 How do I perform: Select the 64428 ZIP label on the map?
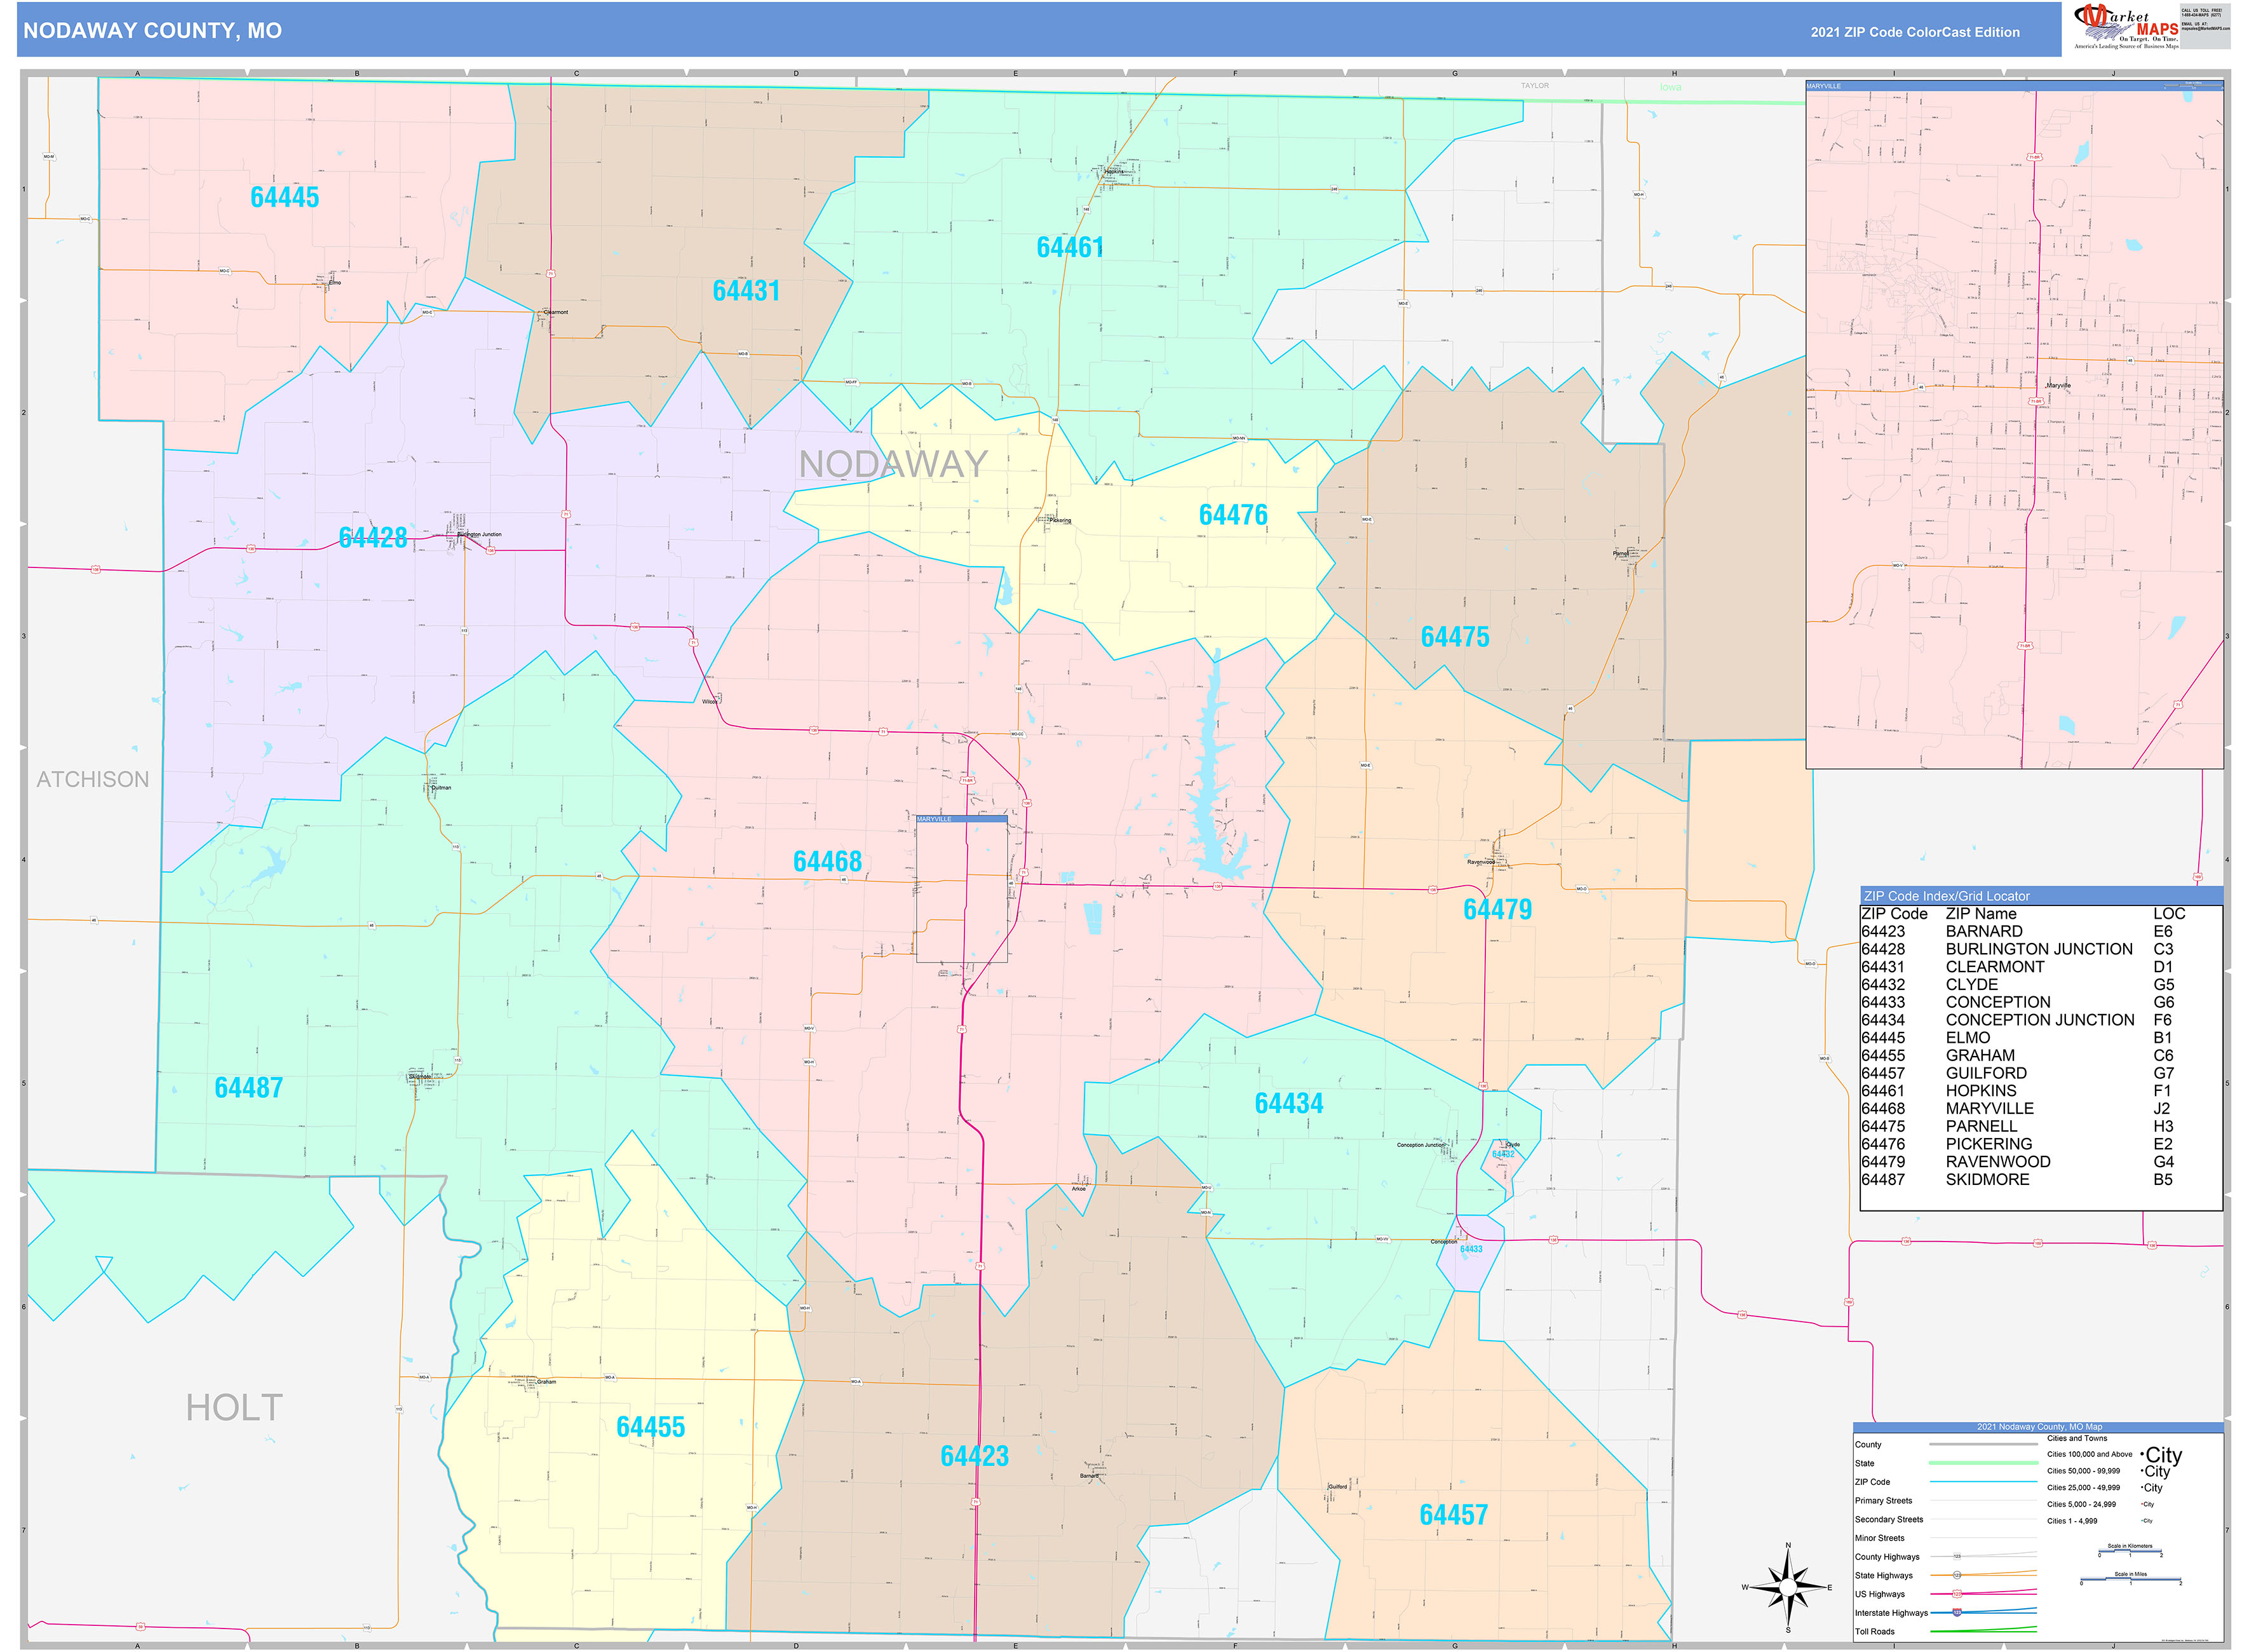[373, 538]
